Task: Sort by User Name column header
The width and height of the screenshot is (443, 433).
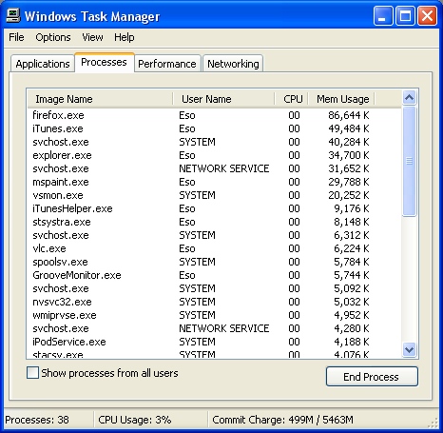Action: 223,99
